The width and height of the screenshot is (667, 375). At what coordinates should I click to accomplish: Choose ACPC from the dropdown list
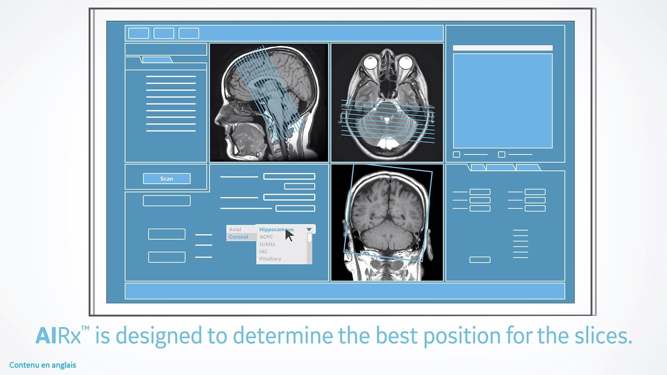(x=266, y=237)
